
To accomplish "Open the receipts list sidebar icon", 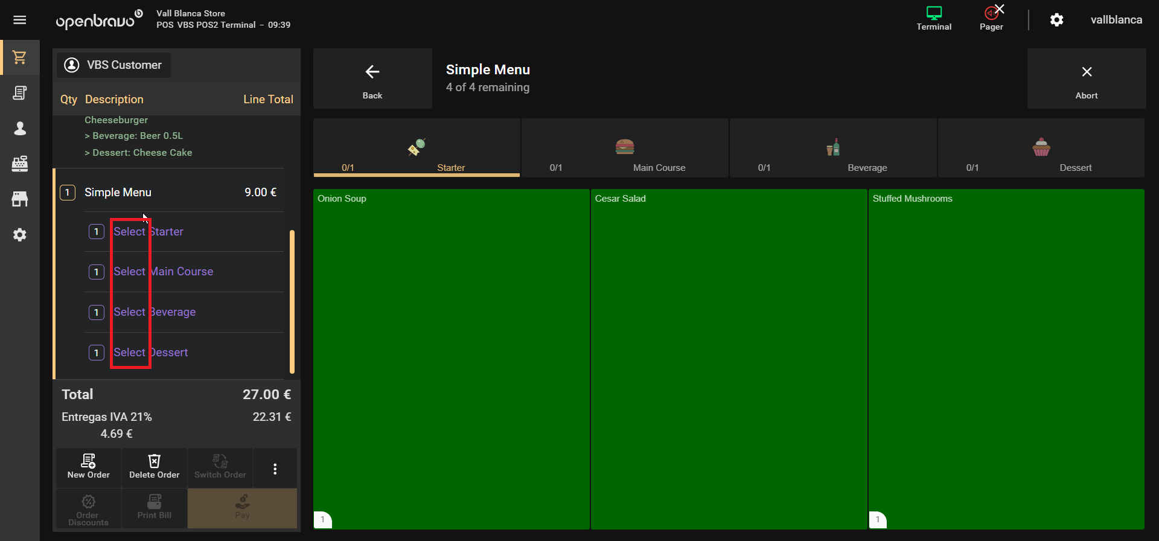I will point(20,93).
